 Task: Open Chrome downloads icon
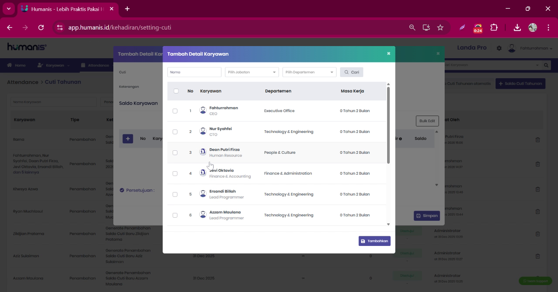click(x=517, y=27)
